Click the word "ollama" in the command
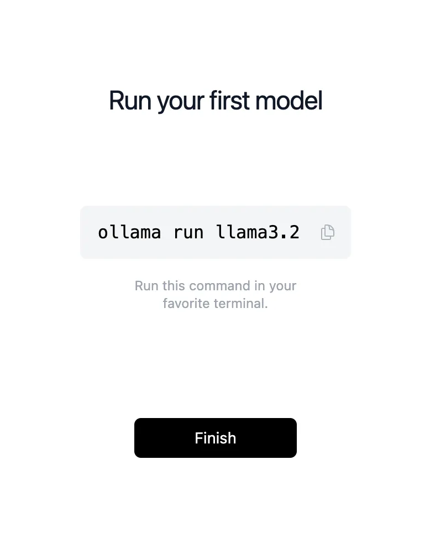430x543 pixels. click(x=129, y=232)
